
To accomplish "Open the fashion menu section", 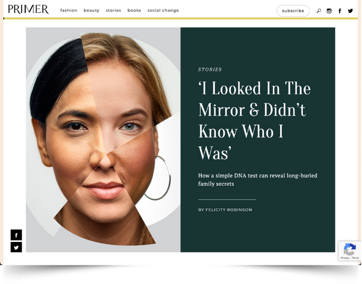I will [x=69, y=10].
